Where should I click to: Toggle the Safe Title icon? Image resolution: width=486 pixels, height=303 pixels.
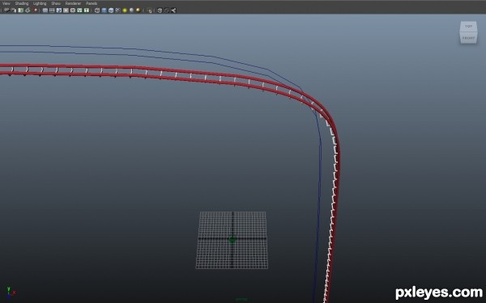click(87, 11)
